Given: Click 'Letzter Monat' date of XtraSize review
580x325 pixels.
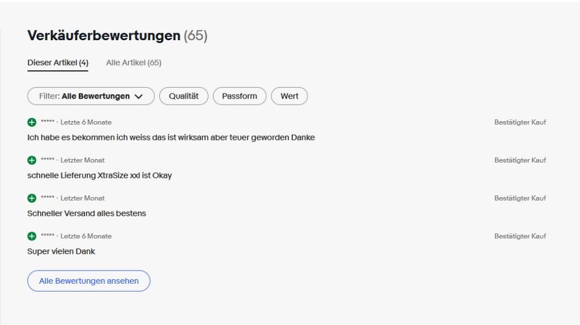Looking at the screenshot, I should (x=83, y=160).
